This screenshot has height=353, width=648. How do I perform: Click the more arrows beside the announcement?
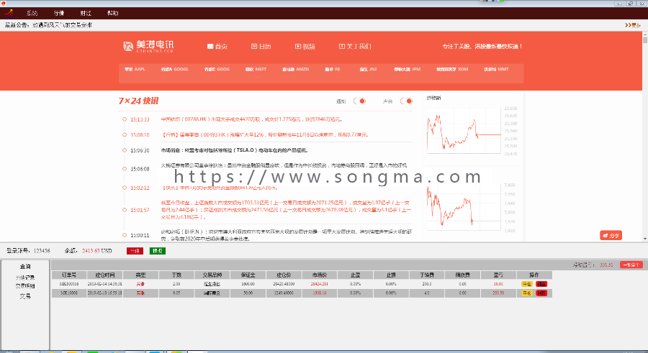coord(633,25)
